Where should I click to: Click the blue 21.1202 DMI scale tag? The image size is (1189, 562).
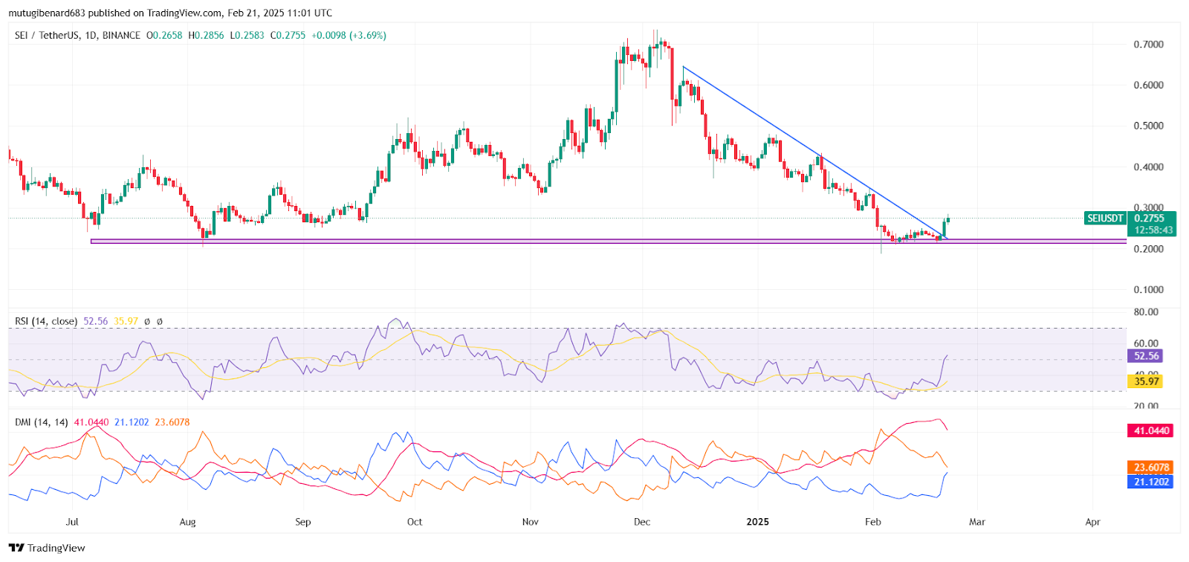coord(1151,482)
